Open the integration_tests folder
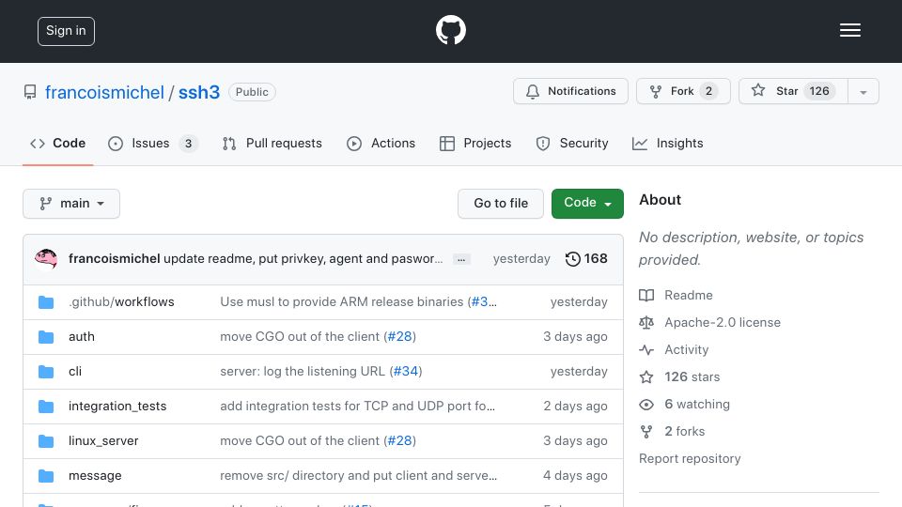Screen dimensions: 902x507 click(117, 406)
